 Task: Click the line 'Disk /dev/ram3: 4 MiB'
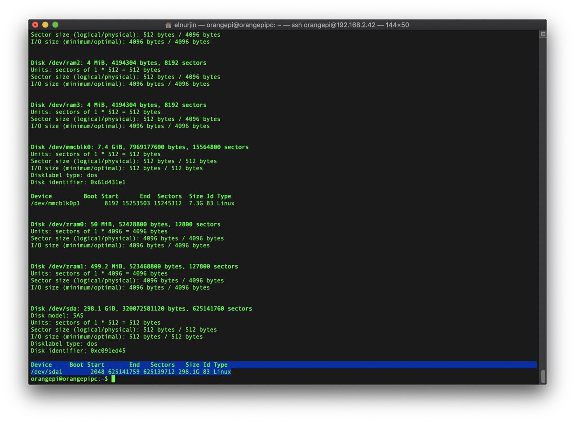coord(119,105)
